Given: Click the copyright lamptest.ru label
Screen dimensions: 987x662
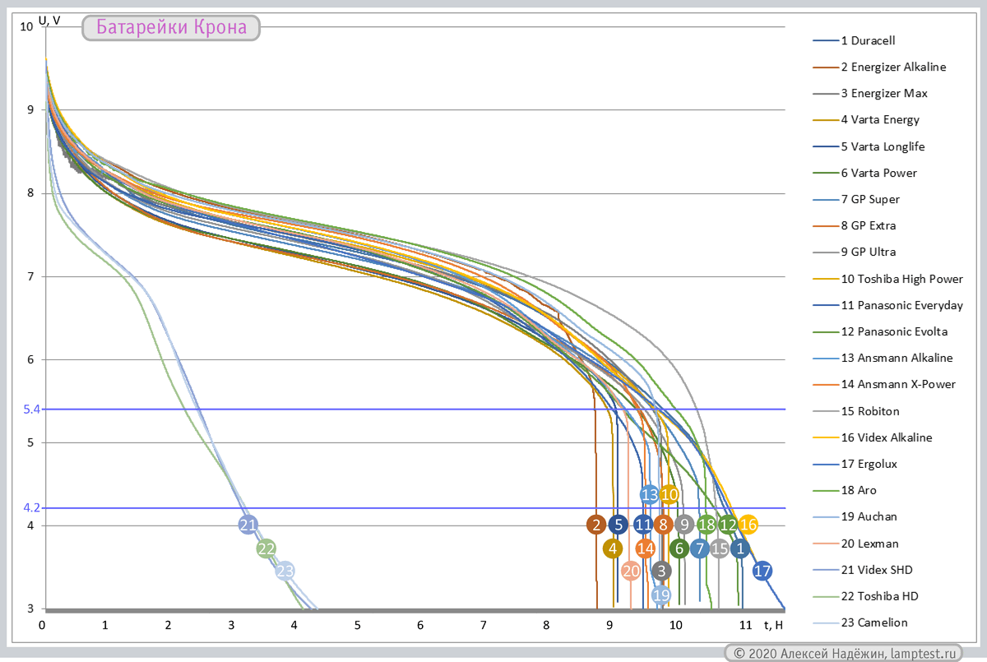Looking at the screenshot, I should click(843, 653).
